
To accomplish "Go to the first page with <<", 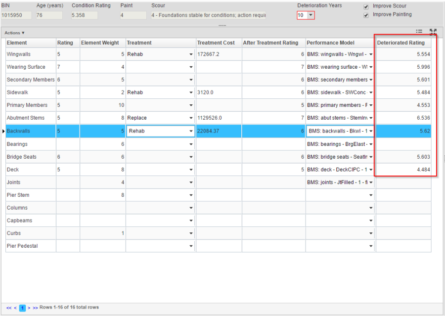I will (x=9, y=308).
